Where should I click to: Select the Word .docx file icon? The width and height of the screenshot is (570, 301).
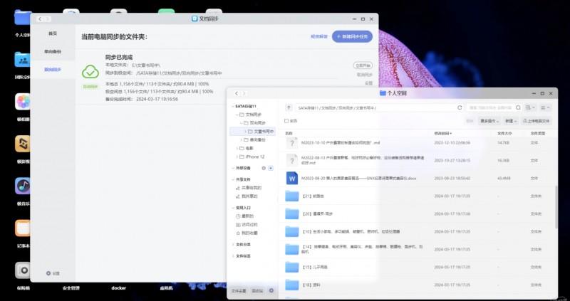point(292,179)
